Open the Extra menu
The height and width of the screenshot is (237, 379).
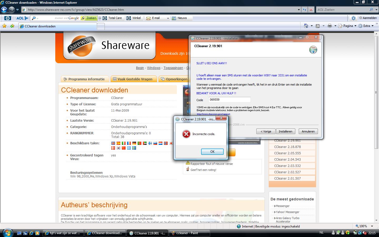366,26
